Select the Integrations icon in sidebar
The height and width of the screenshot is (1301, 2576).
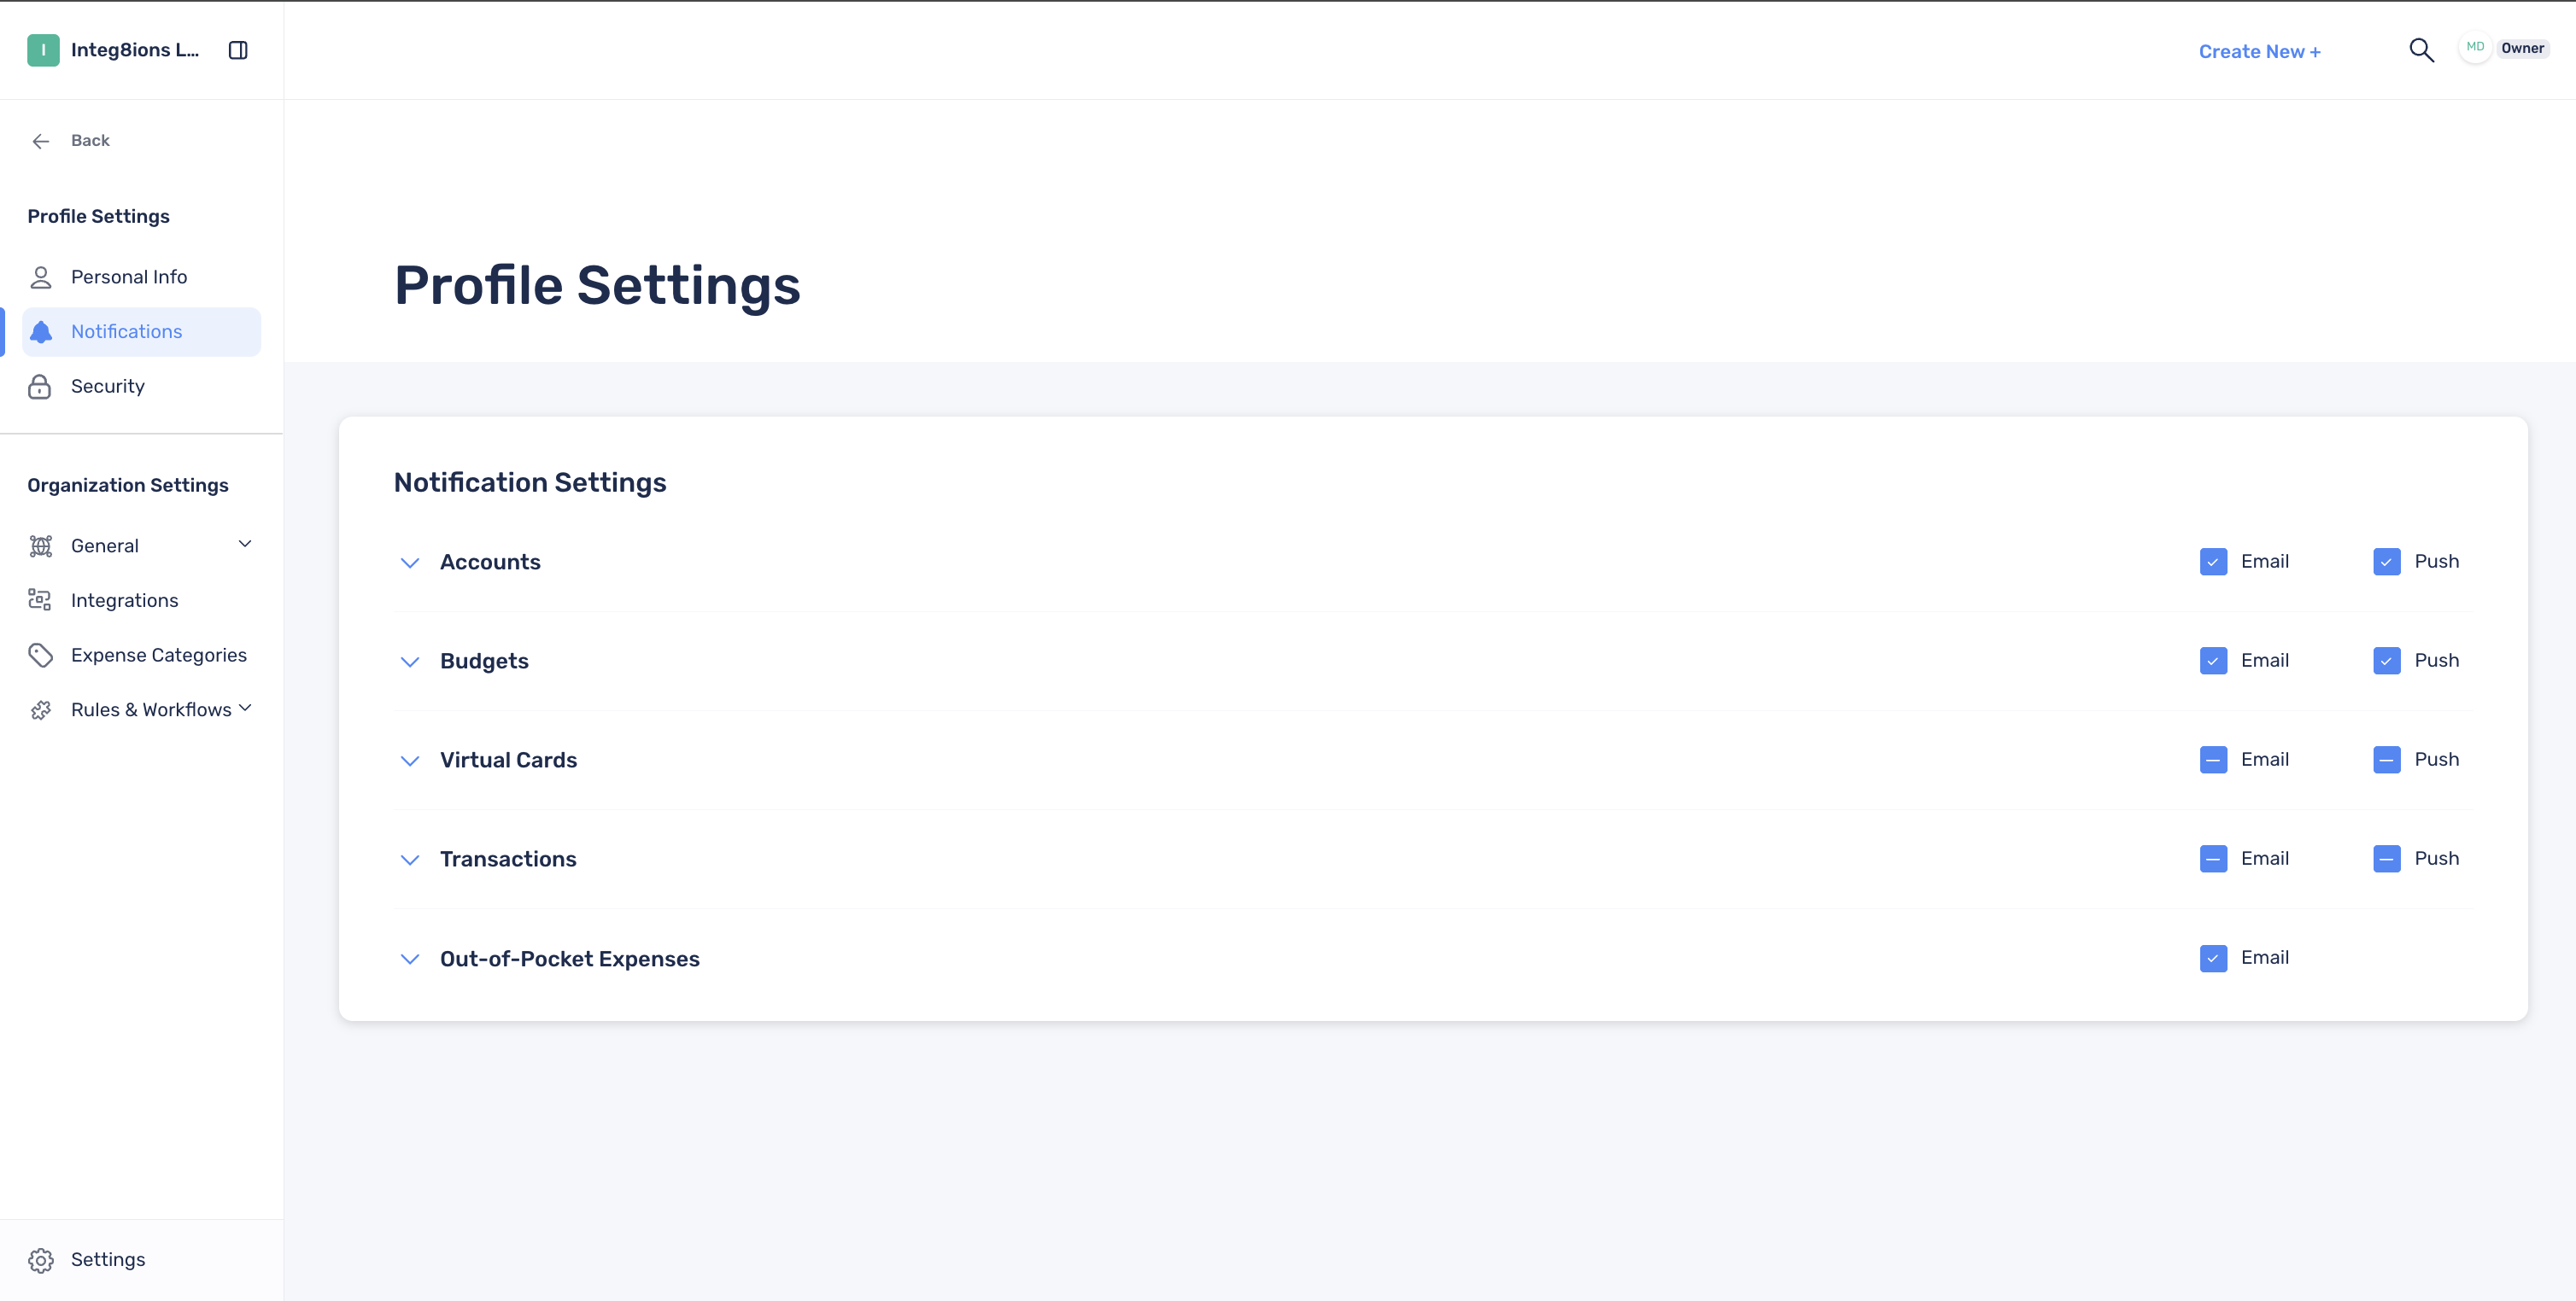point(40,600)
